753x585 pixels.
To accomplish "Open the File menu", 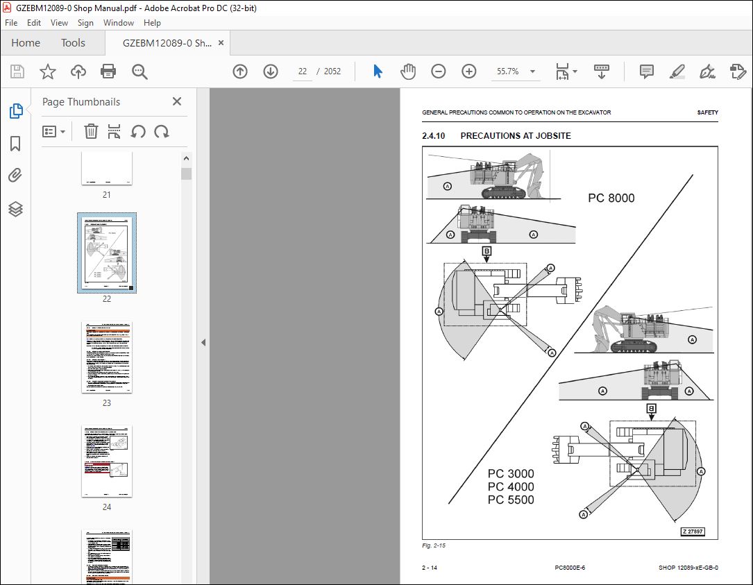I will 11,23.
